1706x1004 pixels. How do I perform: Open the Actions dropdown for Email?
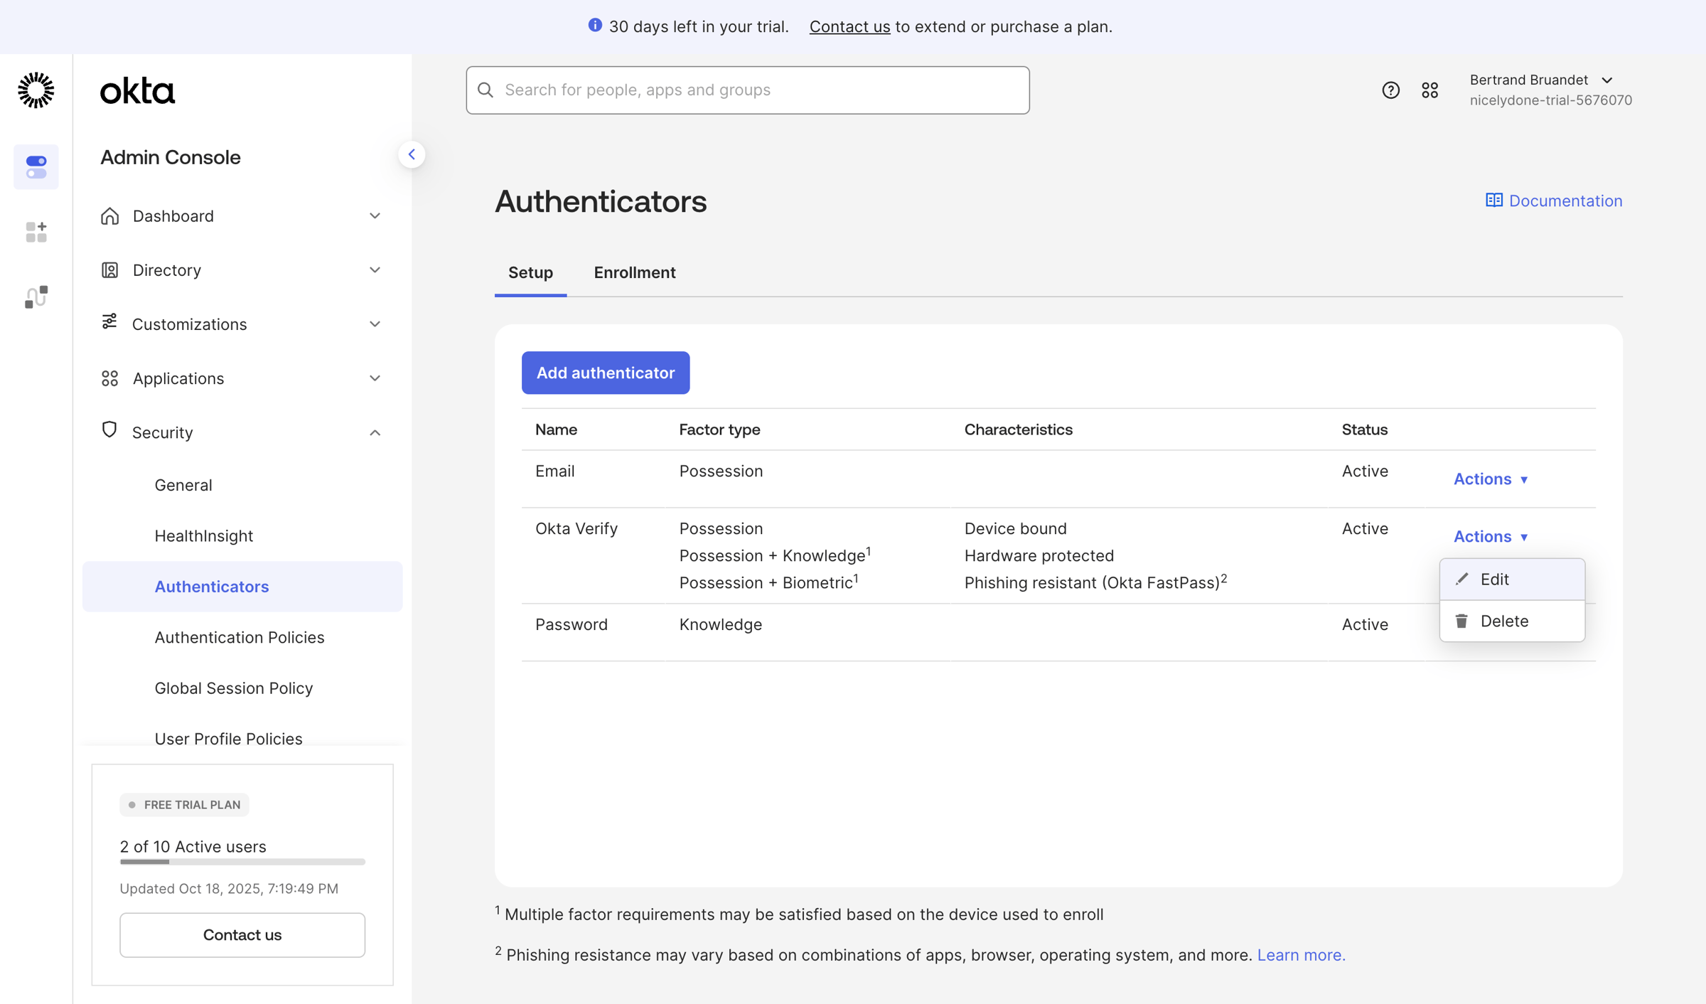click(x=1491, y=479)
